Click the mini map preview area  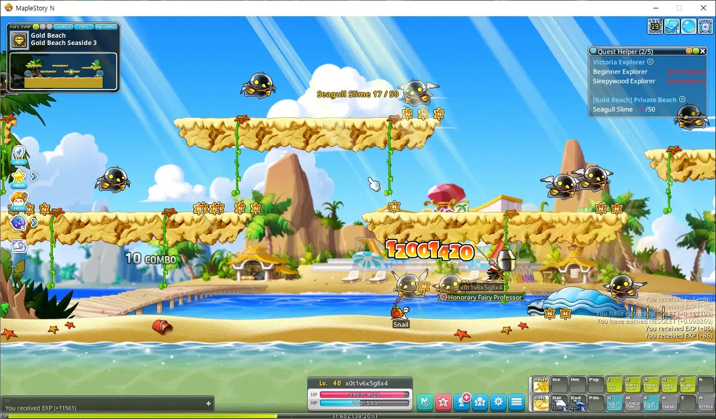point(63,71)
